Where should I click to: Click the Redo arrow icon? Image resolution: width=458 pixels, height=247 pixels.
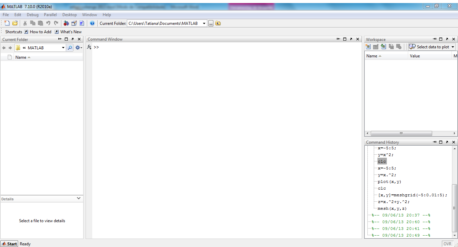coord(56,23)
